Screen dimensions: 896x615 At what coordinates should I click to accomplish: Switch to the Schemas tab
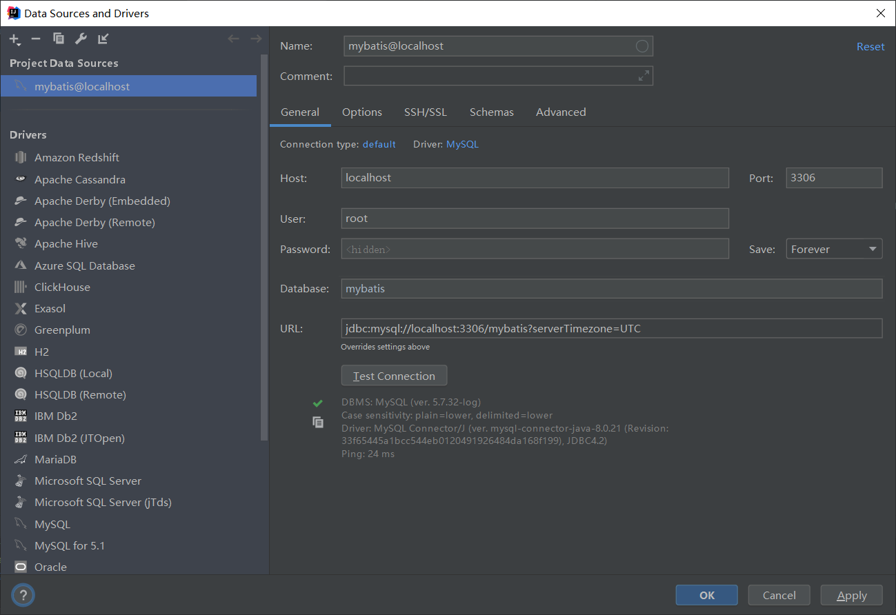point(491,112)
